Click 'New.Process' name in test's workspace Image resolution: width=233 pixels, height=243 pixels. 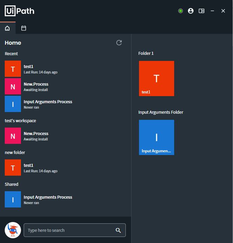click(36, 134)
